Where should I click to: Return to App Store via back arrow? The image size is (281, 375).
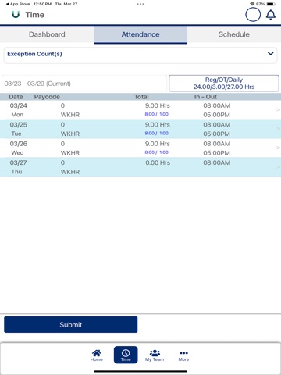[x=18, y=4]
